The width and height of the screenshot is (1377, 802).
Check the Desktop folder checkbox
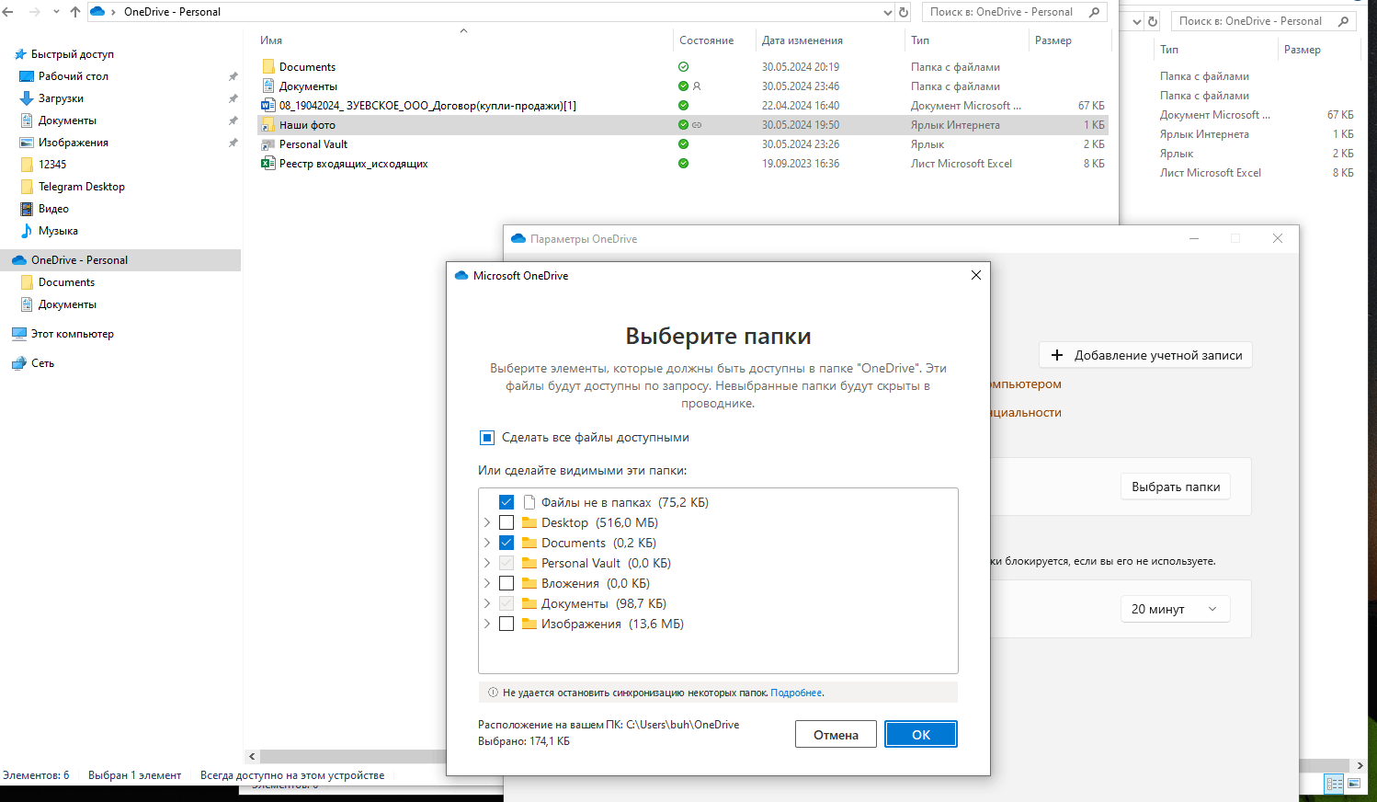(x=506, y=522)
